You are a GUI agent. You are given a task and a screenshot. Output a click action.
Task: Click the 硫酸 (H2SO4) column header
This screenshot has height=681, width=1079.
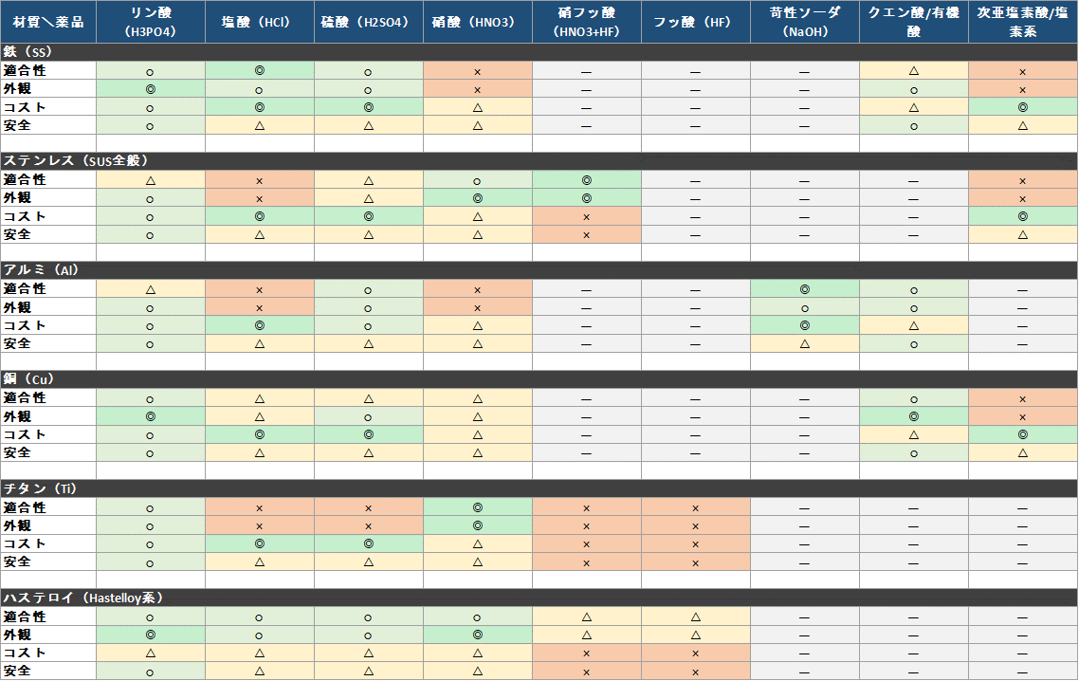[368, 22]
